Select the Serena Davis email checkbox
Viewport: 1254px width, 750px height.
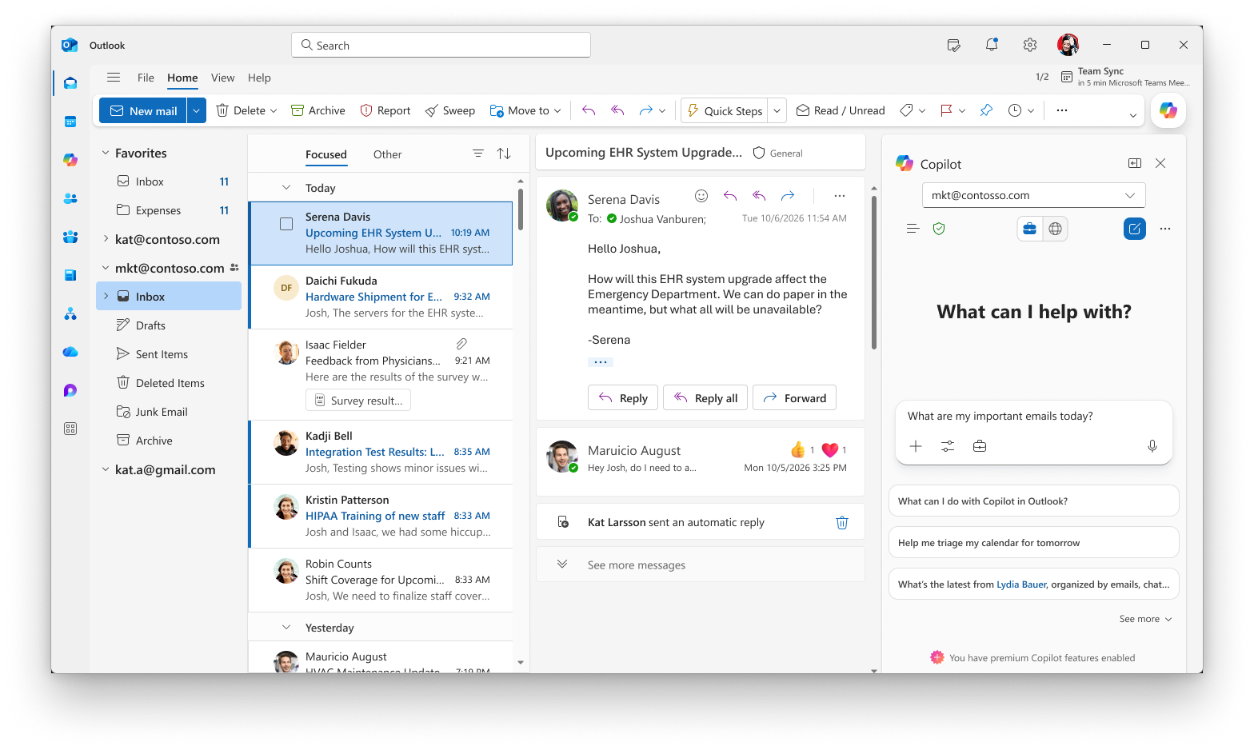[x=286, y=224]
